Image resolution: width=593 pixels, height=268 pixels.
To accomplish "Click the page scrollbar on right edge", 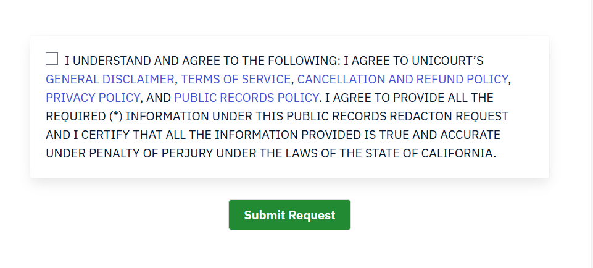I will [592, 124].
